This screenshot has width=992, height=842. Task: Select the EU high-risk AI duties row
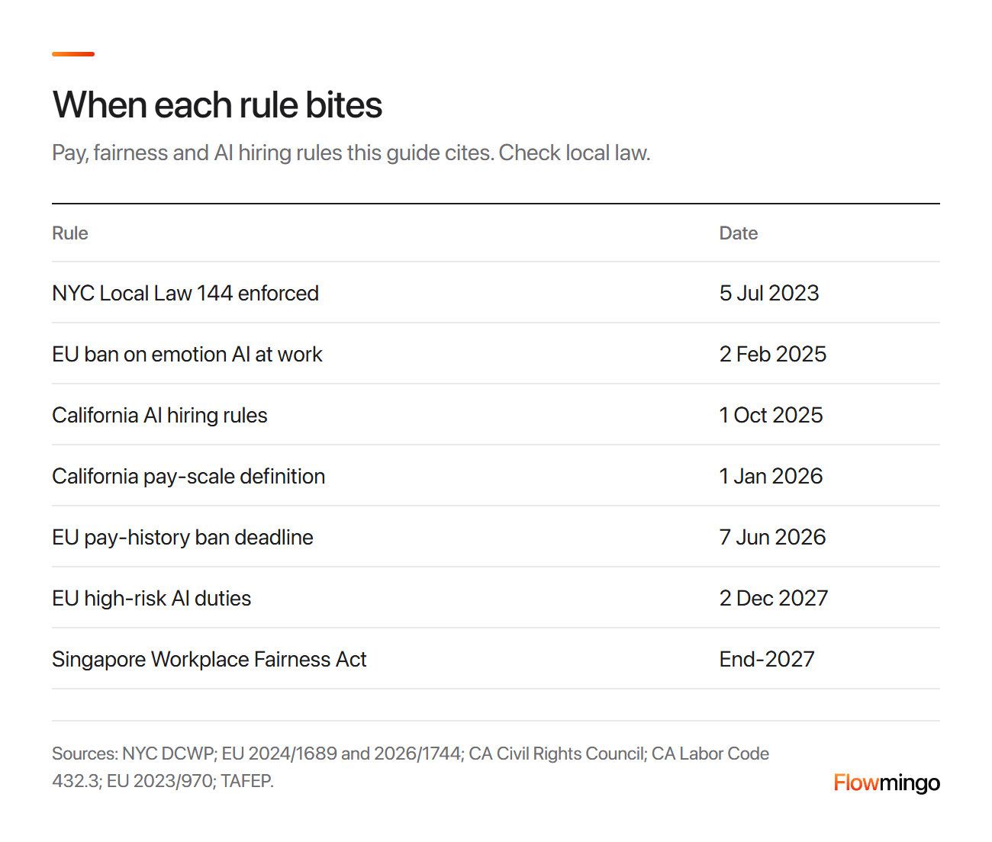(x=496, y=598)
